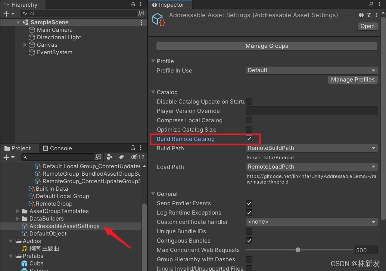Open the Hierarchy panel three-dot menu
The image size is (386, 271).
(141, 4)
